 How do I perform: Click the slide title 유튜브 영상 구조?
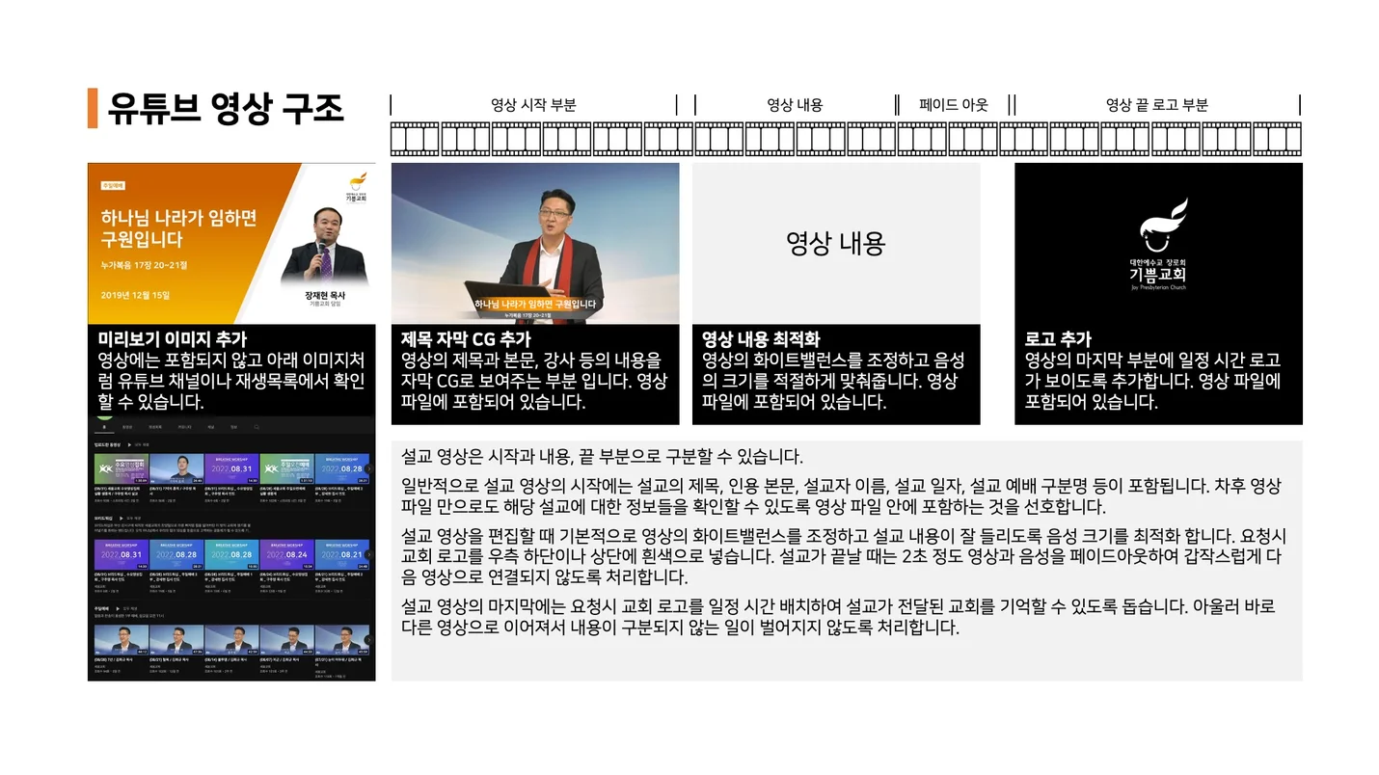225,108
